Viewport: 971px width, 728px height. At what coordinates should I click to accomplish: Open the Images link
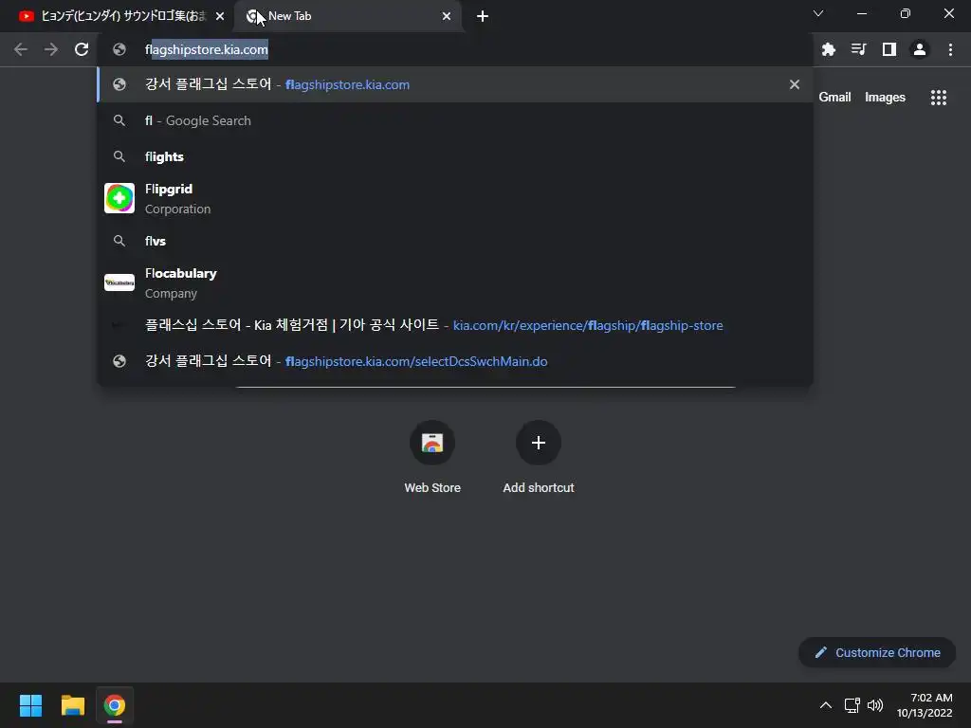point(885,98)
